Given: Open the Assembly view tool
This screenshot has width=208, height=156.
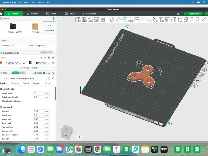Looking at the screenshot, I should click(180, 20).
